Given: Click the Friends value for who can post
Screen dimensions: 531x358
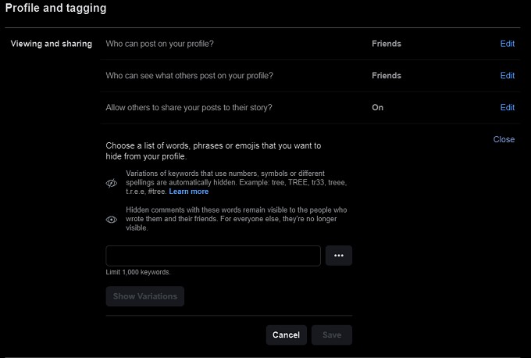Looking at the screenshot, I should pos(386,44).
